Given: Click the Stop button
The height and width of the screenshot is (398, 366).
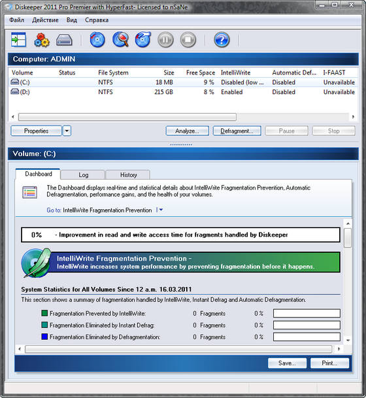Looking at the screenshot, I should pyautogui.click(x=333, y=131).
